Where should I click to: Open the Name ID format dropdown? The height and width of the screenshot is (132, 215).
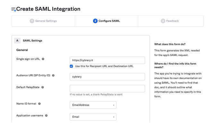click(x=93, y=105)
